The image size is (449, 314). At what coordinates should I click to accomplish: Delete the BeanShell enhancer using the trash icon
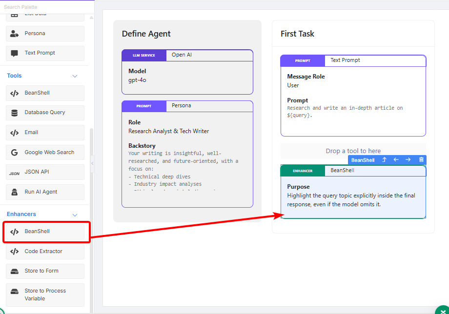[x=421, y=160]
